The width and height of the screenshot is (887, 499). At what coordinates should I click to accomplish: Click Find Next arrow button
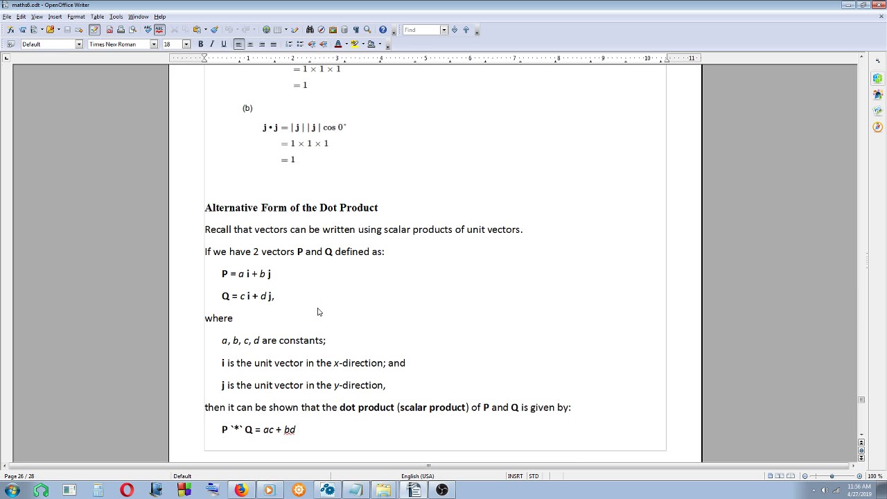coord(455,30)
